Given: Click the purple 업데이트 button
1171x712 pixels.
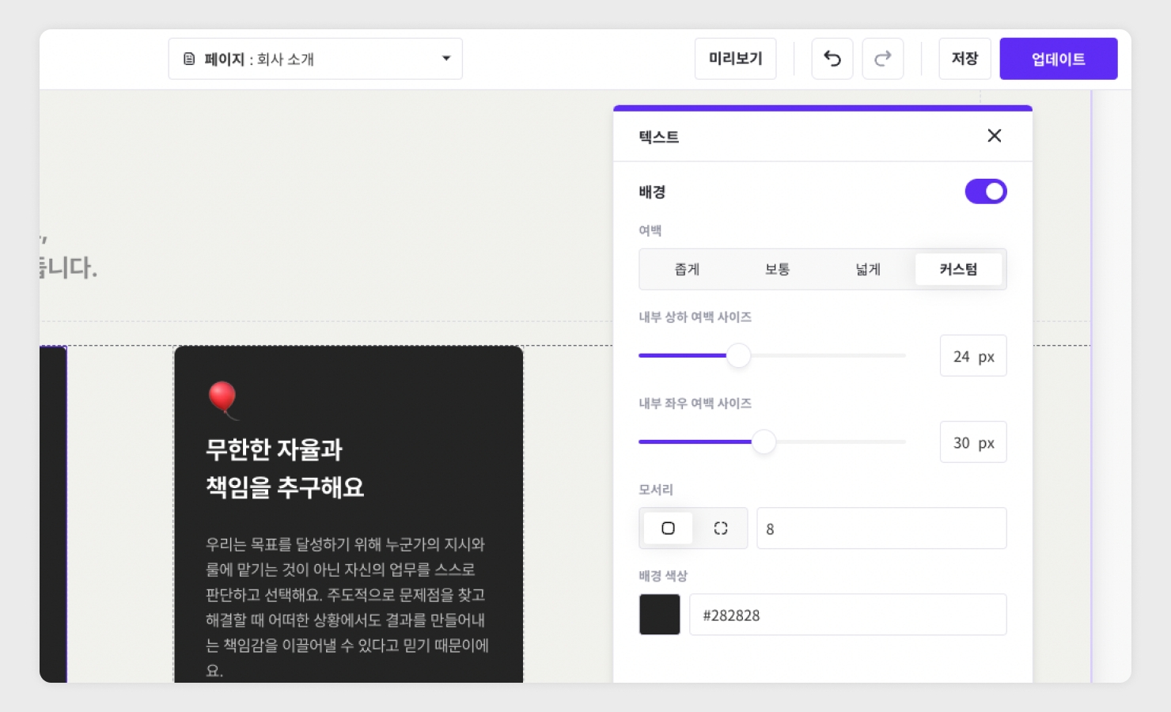Looking at the screenshot, I should [1058, 59].
